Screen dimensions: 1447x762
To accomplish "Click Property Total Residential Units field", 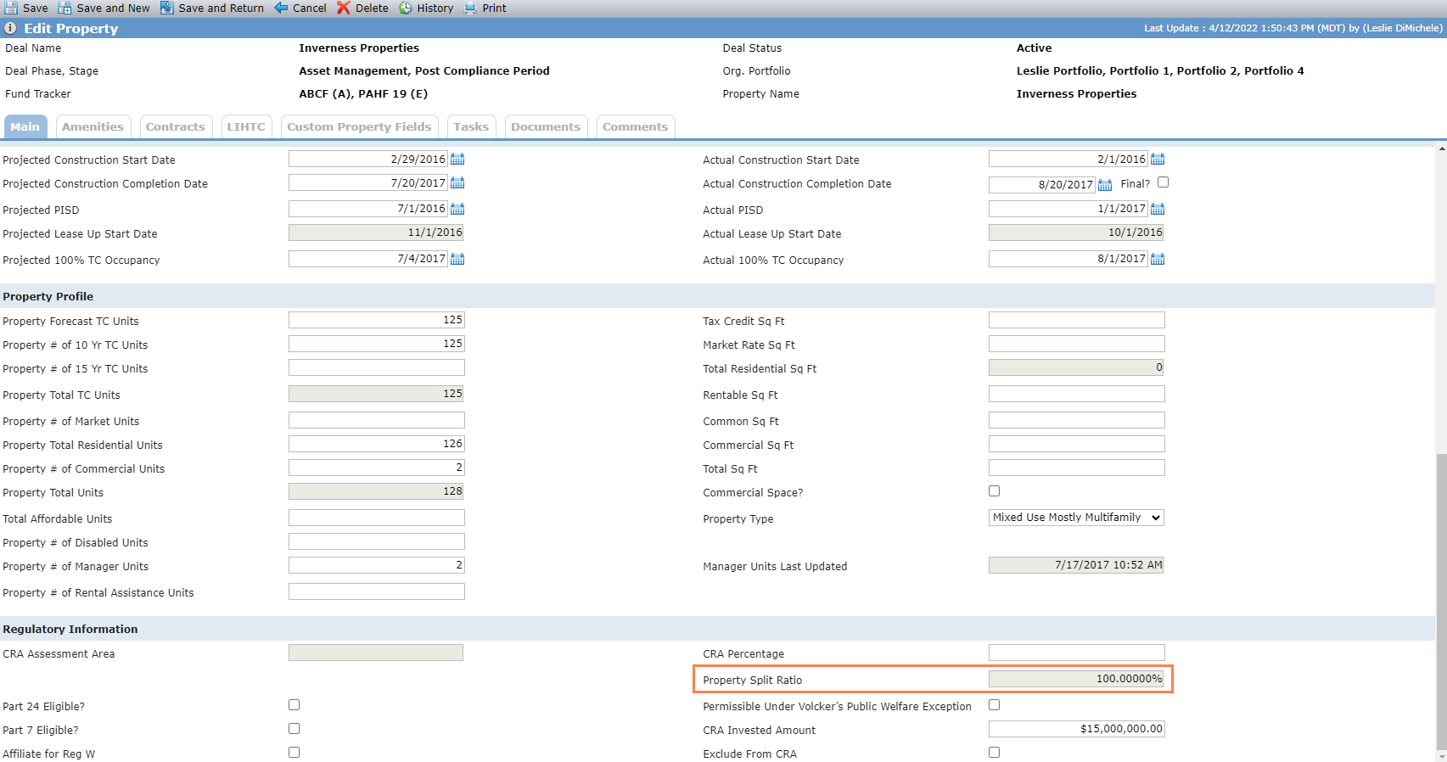I will pos(377,444).
